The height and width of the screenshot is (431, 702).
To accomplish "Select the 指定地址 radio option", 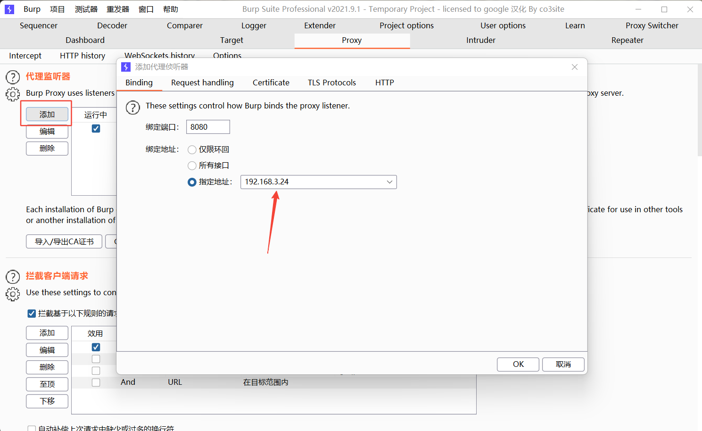I will pos(192,182).
